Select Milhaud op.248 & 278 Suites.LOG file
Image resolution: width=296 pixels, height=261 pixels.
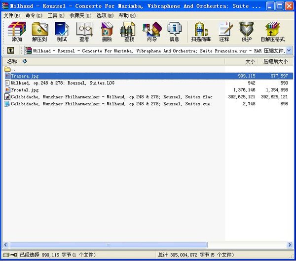click(63, 83)
